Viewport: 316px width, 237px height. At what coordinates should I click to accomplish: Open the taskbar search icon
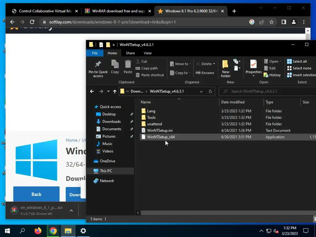(22, 231)
